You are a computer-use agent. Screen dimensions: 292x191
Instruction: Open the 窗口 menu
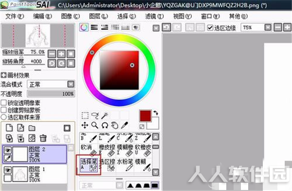[x=210, y=17]
